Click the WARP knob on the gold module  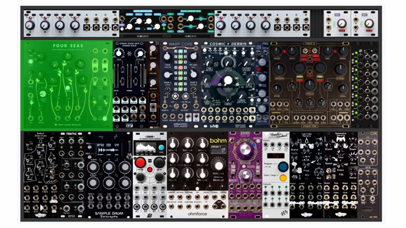click(277, 51)
